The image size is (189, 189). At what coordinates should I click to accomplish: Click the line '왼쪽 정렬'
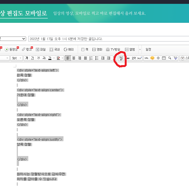(x=24, y=75)
